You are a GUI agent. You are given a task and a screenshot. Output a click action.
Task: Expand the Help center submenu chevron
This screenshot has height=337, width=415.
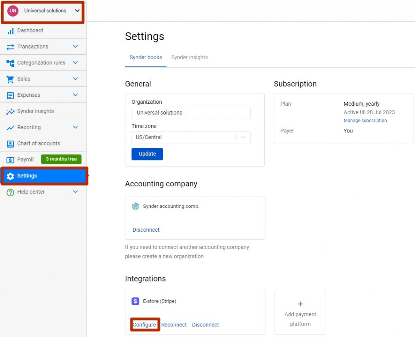75,192
